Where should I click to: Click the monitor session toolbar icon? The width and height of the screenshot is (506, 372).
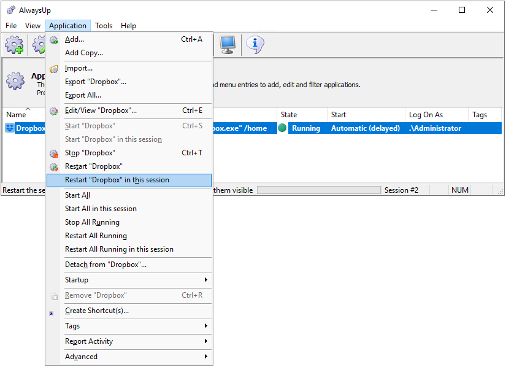228,45
